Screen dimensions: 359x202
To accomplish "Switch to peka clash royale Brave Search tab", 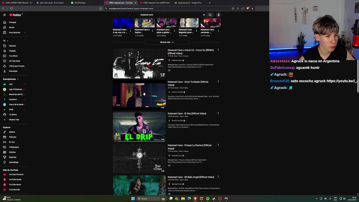I will coord(52,3).
